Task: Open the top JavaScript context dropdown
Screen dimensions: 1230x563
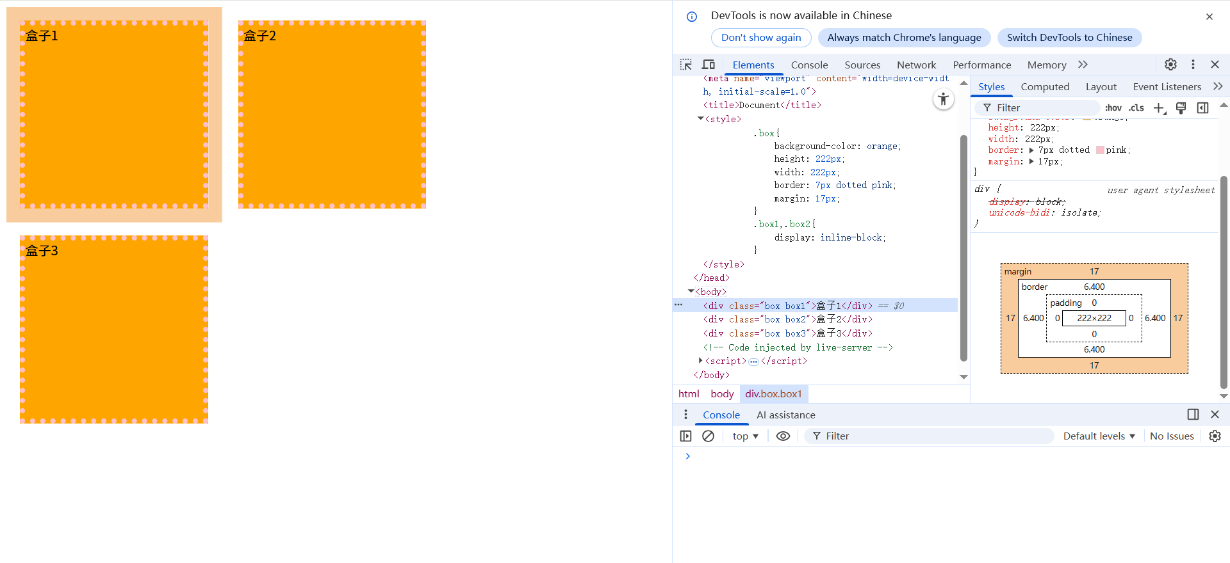Action: point(746,436)
